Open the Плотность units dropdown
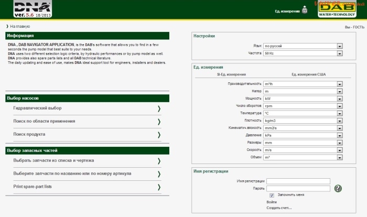The width and height of the screenshot is (367, 217). coord(303,121)
